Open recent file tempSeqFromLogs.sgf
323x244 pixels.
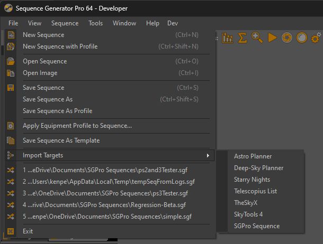pos(110,182)
